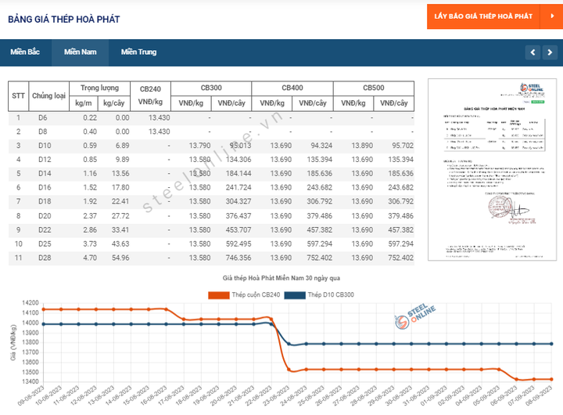Click the 13.890 price in D10 row
This screenshot has height=415, width=563.
point(362,146)
